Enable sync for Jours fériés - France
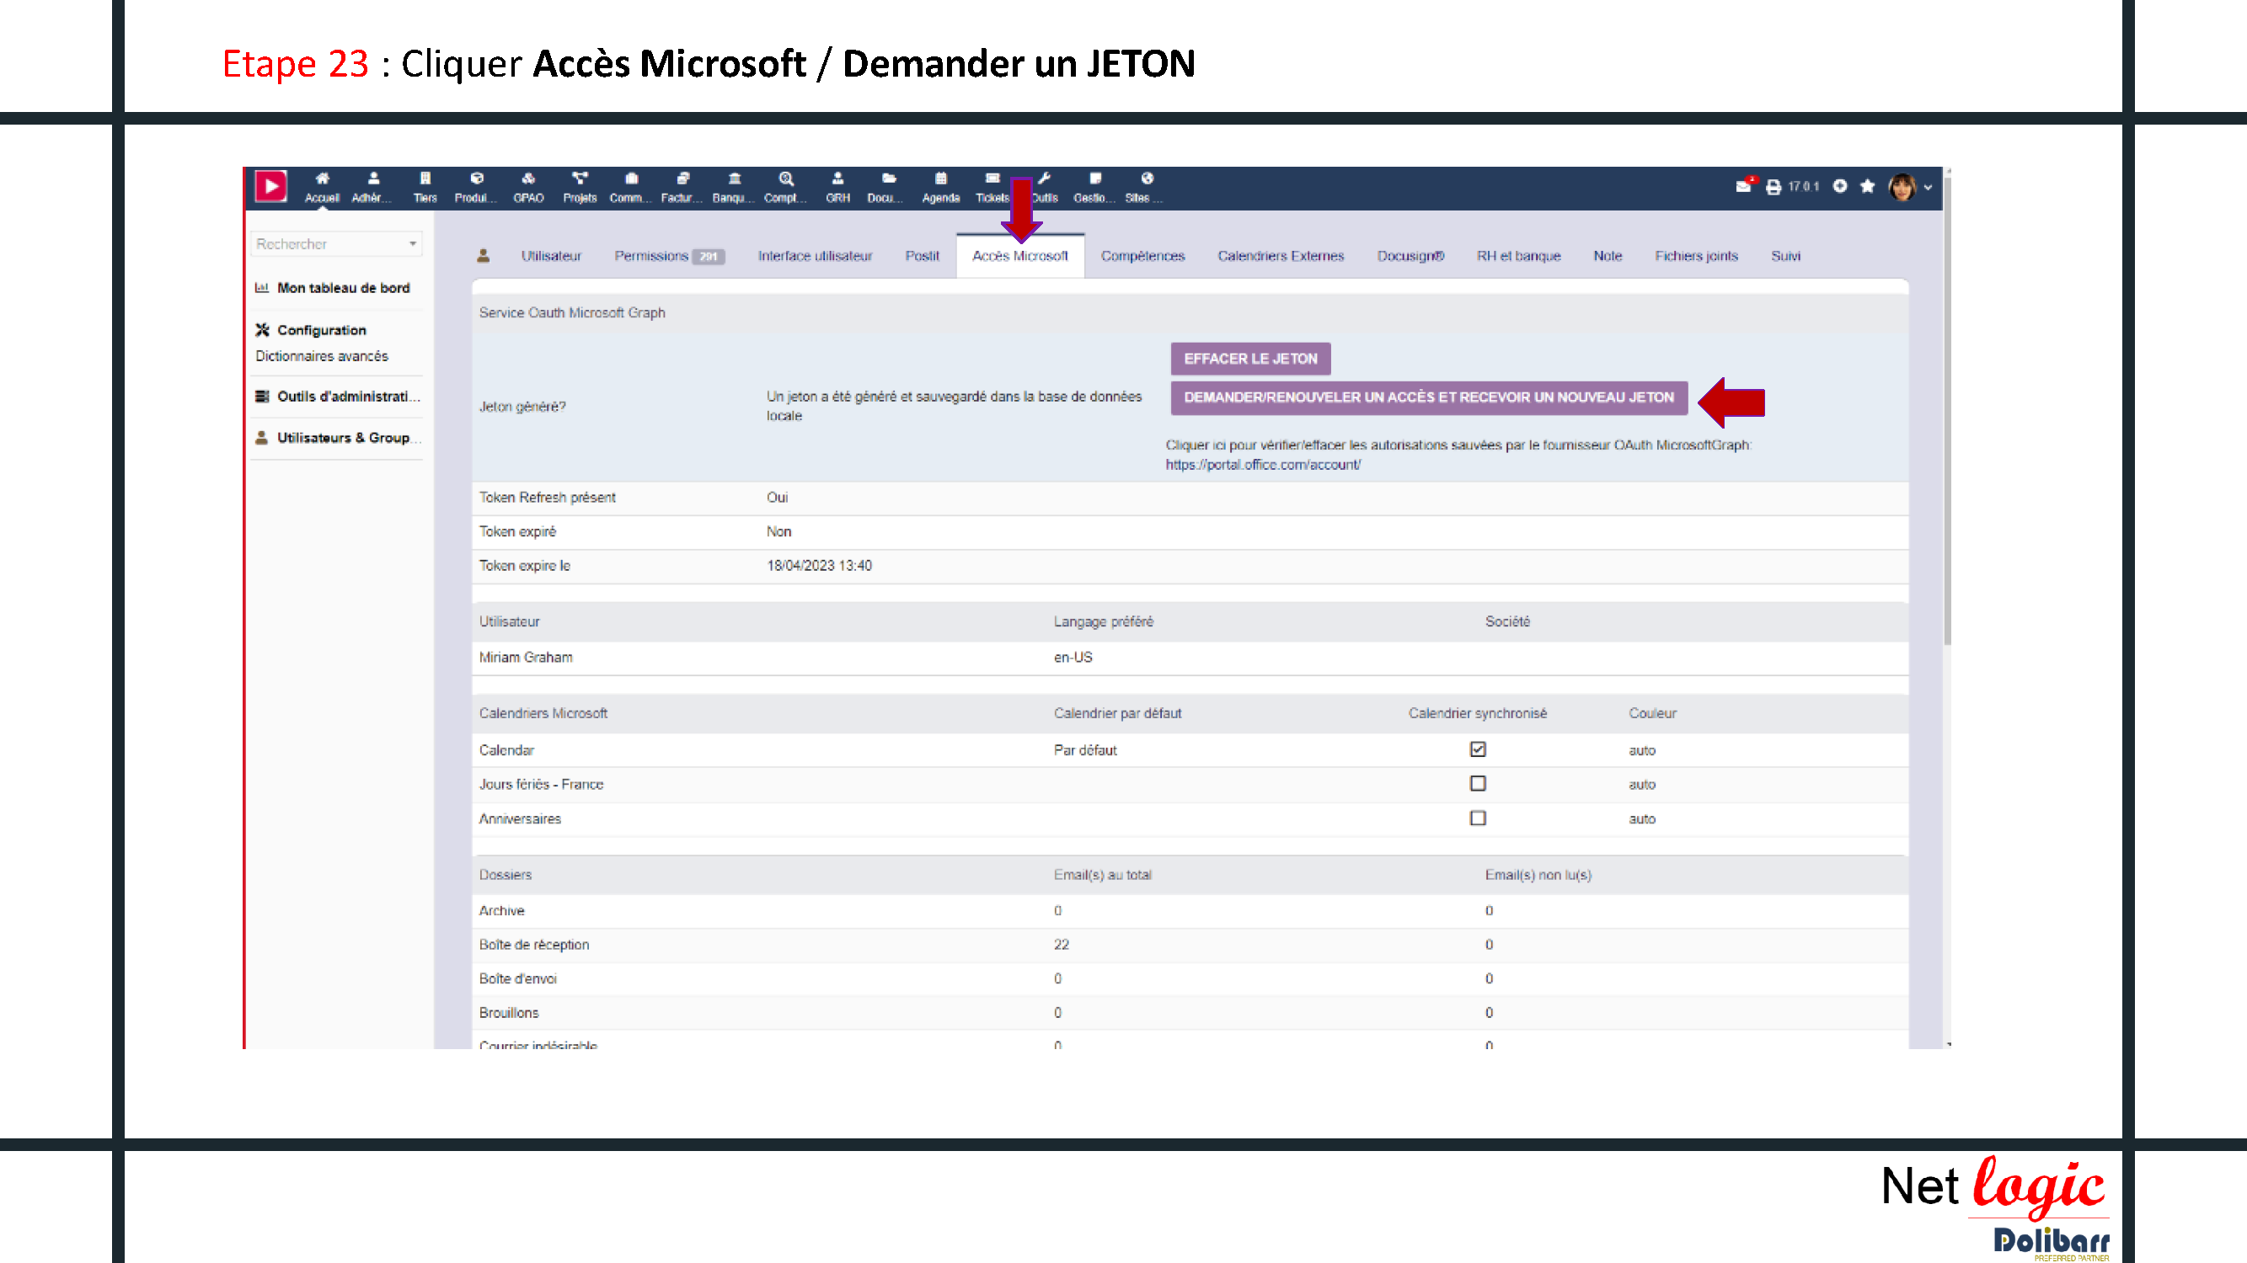2247x1263 pixels. pos(1478,784)
